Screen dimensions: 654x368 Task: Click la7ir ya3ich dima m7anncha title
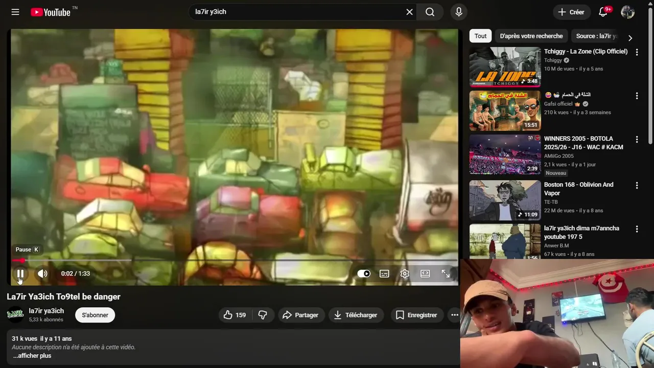(x=581, y=233)
